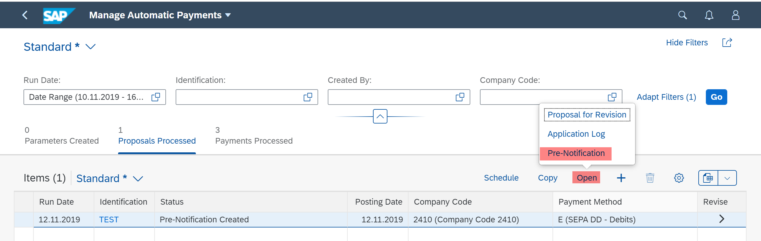
Task: Click the delete trash icon
Action: coord(650,178)
